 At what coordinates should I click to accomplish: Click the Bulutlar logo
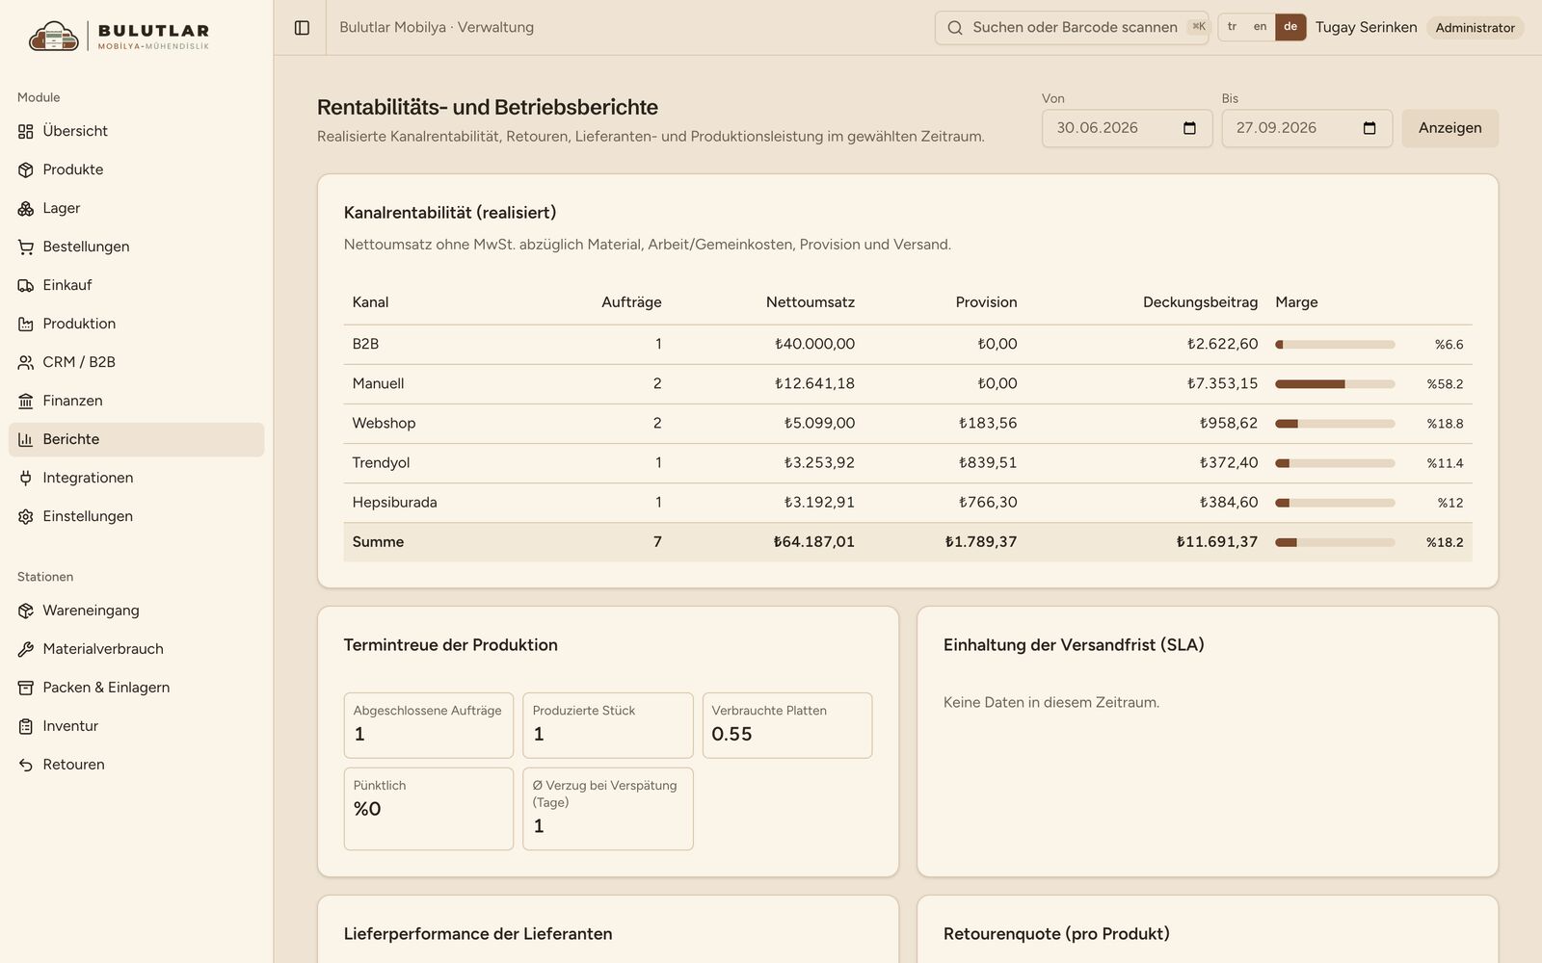pyautogui.click(x=120, y=35)
